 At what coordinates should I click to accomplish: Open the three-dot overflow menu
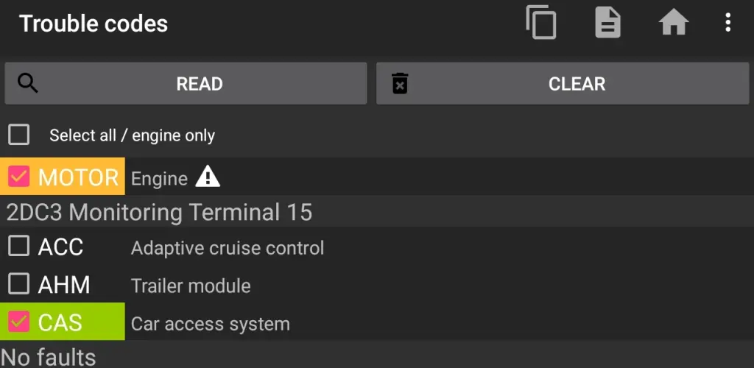coord(728,22)
